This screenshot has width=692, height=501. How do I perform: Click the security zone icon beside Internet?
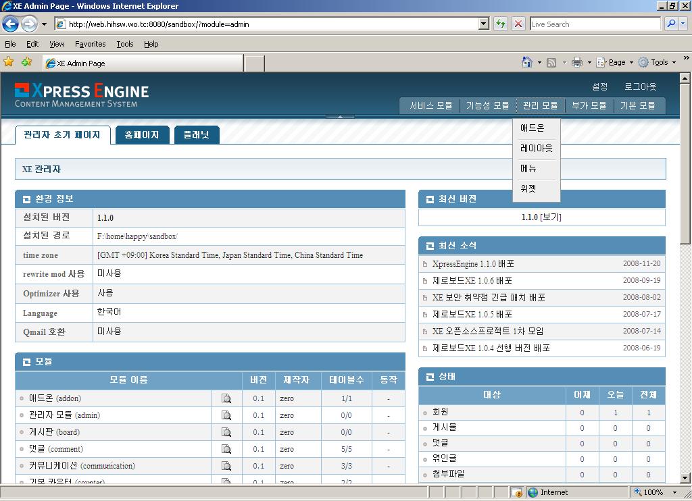[533, 492]
